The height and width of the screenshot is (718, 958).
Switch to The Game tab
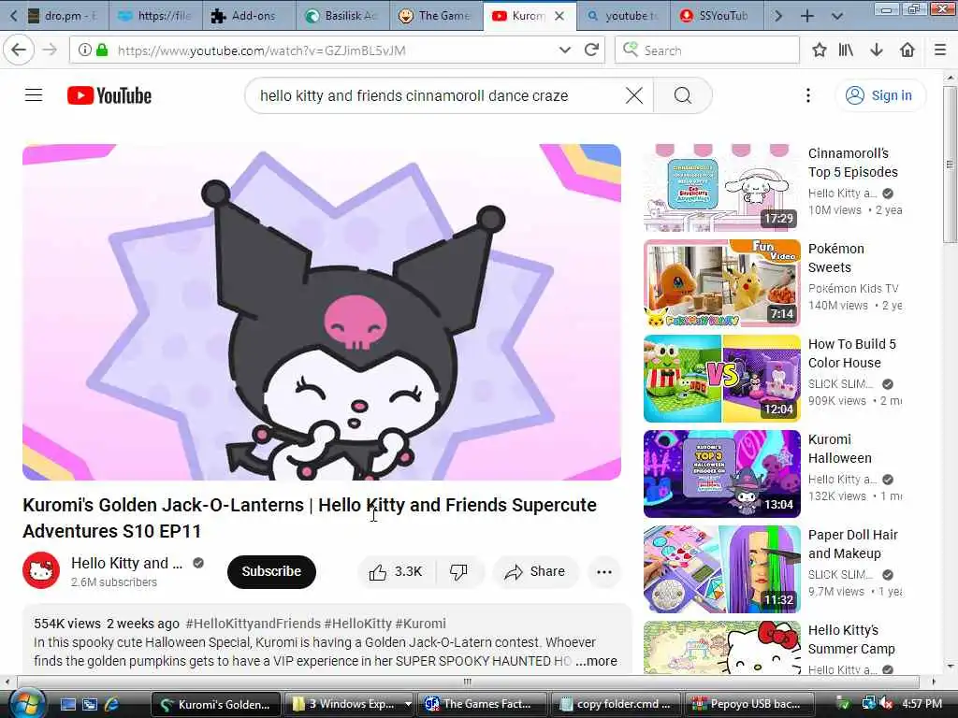[435, 16]
